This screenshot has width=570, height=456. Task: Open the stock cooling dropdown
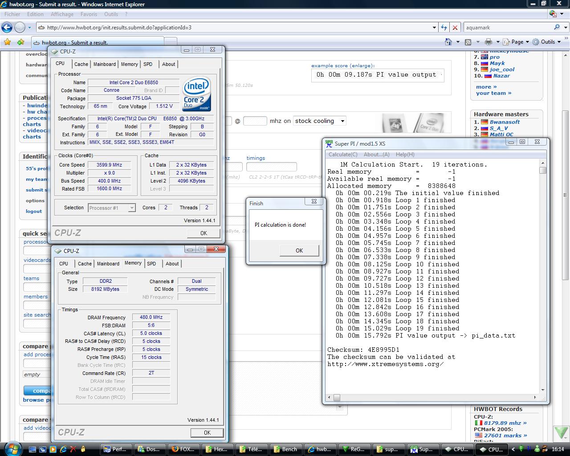tap(320, 121)
